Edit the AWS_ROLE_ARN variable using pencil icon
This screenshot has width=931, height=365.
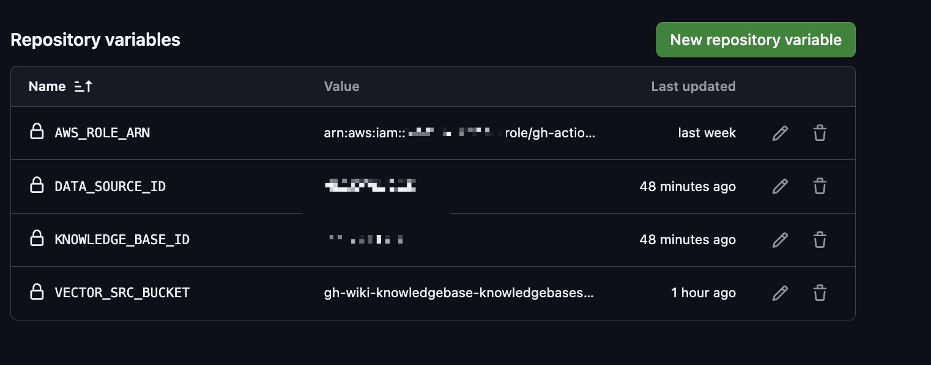(x=780, y=132)
